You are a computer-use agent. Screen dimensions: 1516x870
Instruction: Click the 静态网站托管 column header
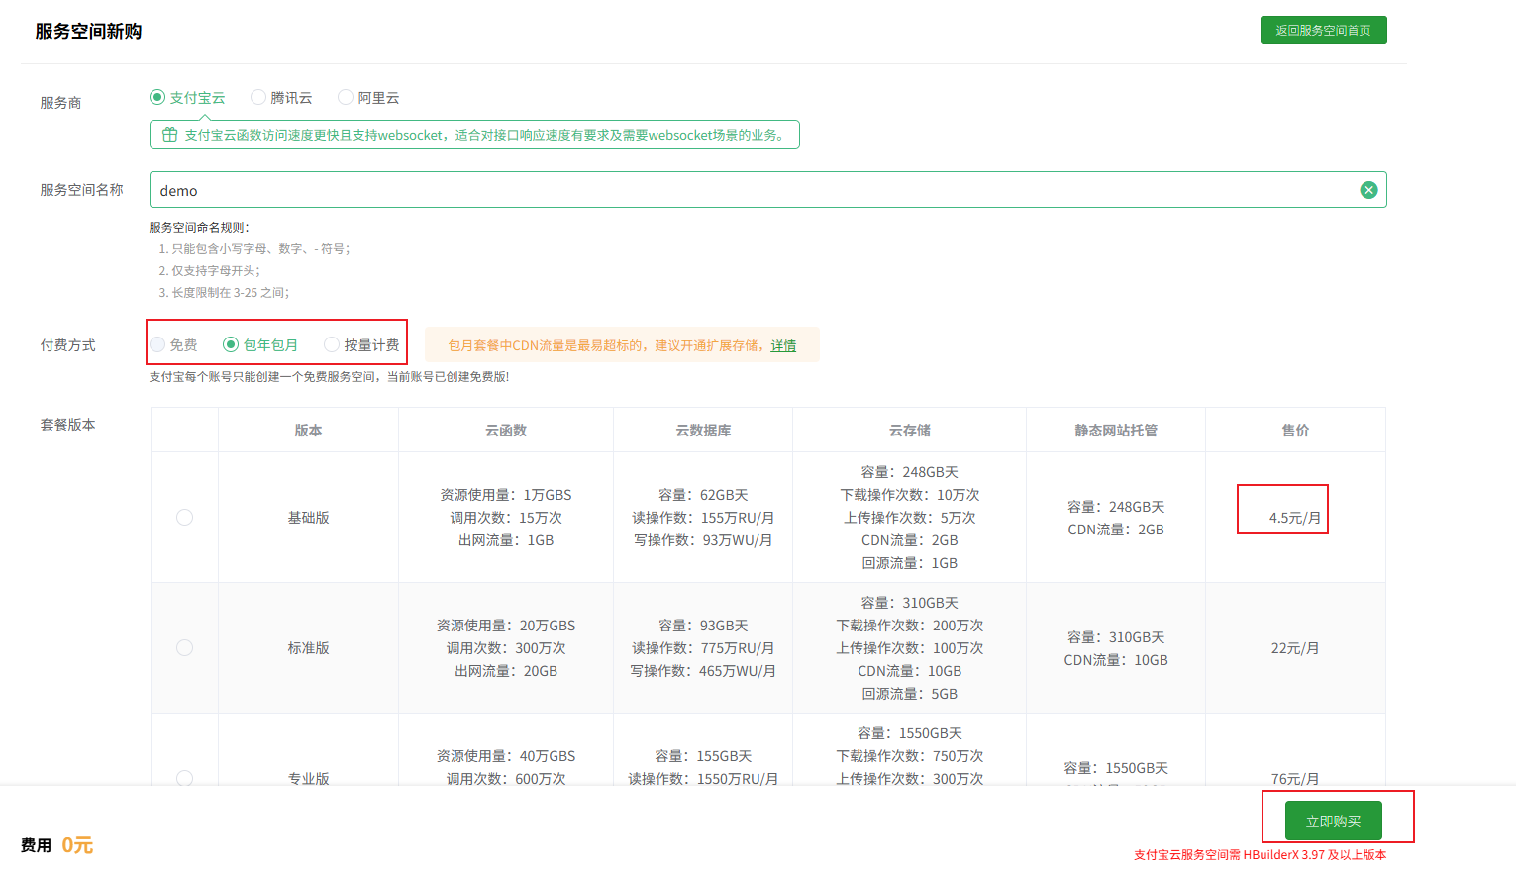(x=1116, y=430)
